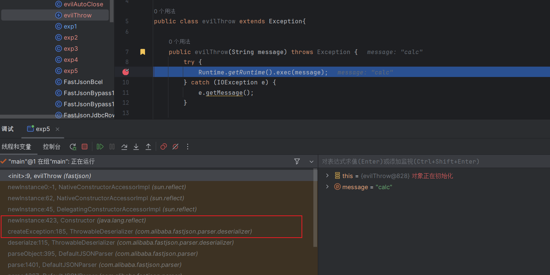Click the Step Over icon
Viewport: 550px width, 275px height.
(124, 147)
